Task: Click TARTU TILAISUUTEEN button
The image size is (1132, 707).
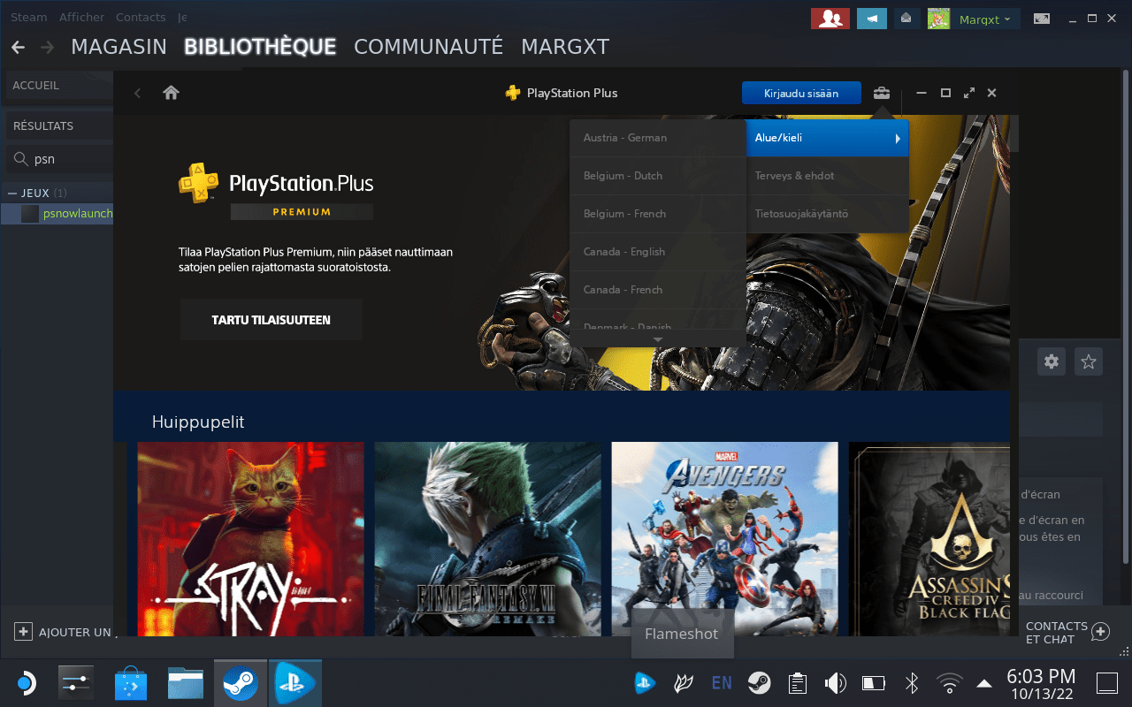Action: pyautogui.click(x=272, y=320)
